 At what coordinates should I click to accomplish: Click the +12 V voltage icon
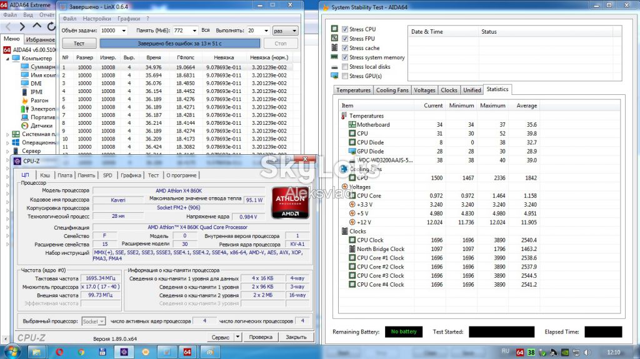tap(352, 222)
